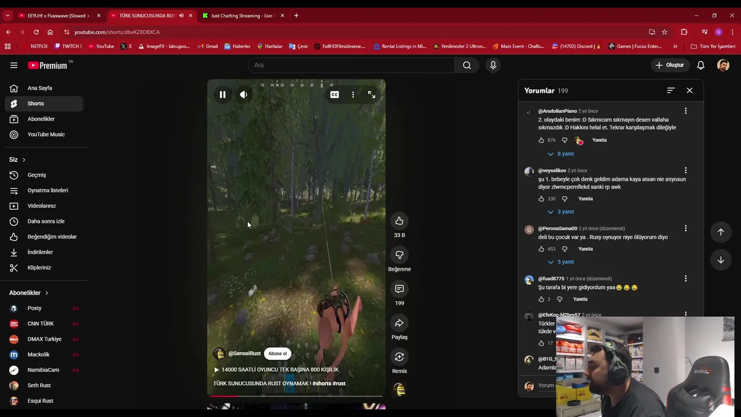741x417 pixels.
Task: Expand the Siz section chevron
Action: tap(24, 159)
